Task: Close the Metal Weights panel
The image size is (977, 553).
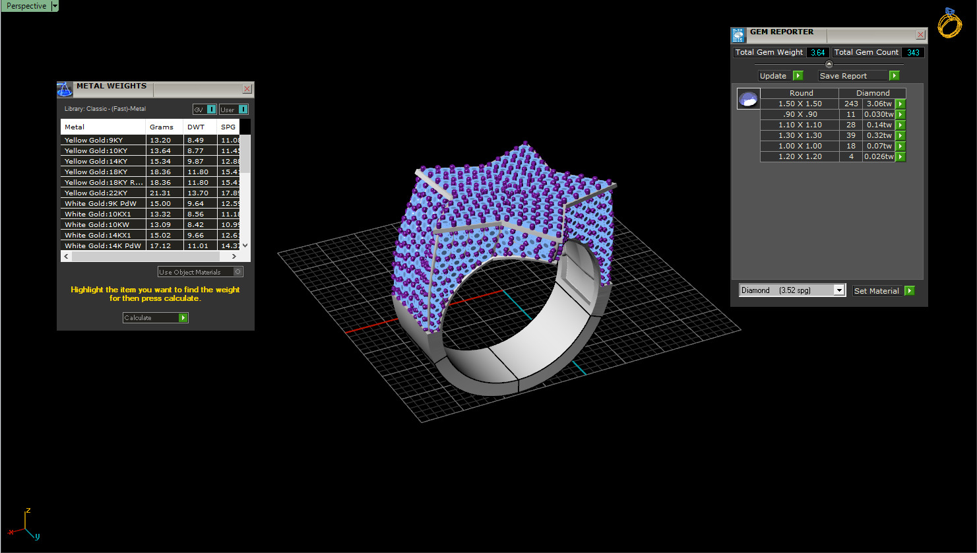Action: 247,89
